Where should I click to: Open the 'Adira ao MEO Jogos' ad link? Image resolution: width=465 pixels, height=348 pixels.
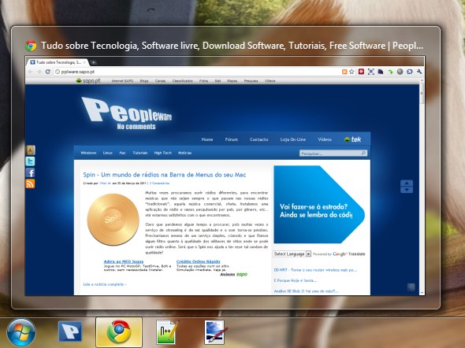(x=124, y=261)
